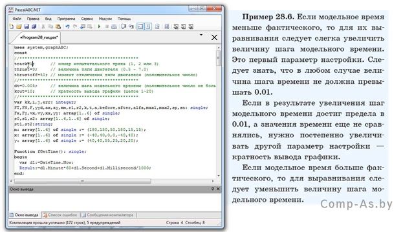This screenshot has height=232, width=414.
Task: Select the Program28_rus.pas file tab
Action: [39, 37]
